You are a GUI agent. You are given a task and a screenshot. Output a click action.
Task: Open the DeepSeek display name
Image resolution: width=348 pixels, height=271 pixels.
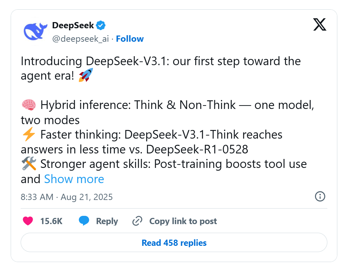73,26
